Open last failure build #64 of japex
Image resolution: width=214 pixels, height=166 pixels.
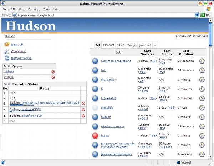click(x=163, y=137)
